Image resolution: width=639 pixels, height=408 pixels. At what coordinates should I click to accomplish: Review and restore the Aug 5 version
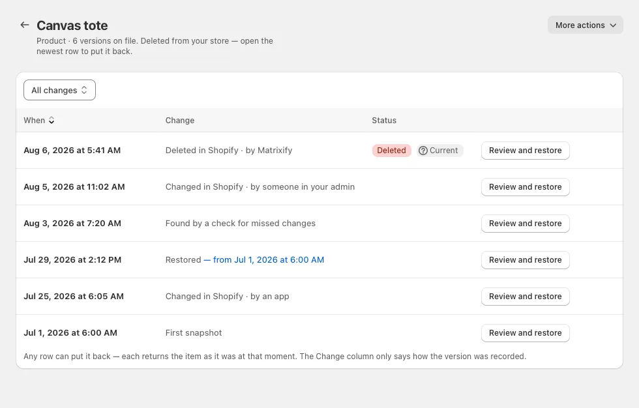click(x=525, y=187)
